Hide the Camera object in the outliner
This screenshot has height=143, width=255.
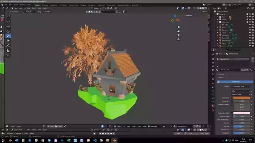[x=250, y=30]
